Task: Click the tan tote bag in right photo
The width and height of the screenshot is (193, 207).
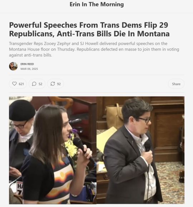Action: [114, 117]
